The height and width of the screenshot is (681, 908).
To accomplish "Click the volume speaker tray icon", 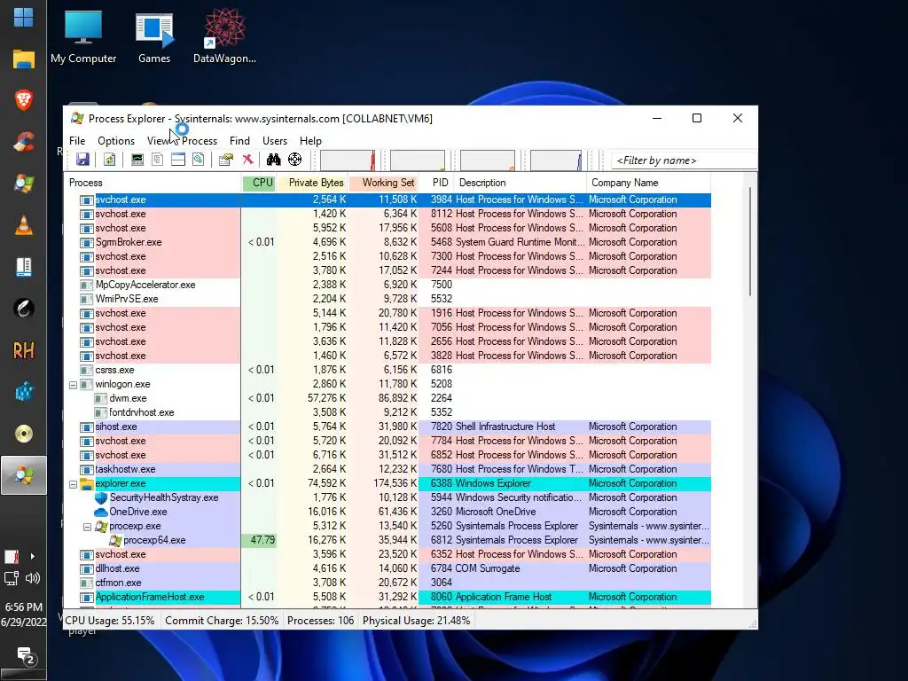I will pos(33,578).
